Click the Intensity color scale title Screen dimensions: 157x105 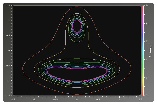[150, 50]
